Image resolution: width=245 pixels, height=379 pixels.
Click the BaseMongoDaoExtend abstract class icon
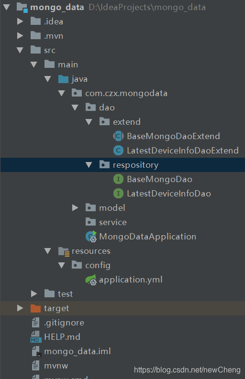click(x=118, y=136)
